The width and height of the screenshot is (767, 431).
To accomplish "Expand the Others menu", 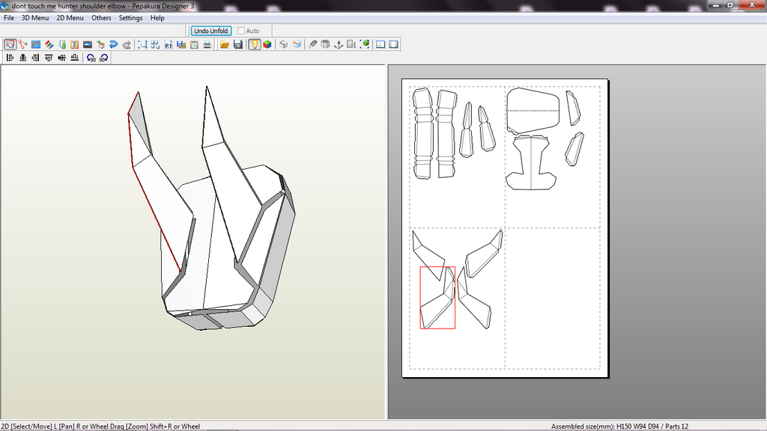I will coord(101,18).
